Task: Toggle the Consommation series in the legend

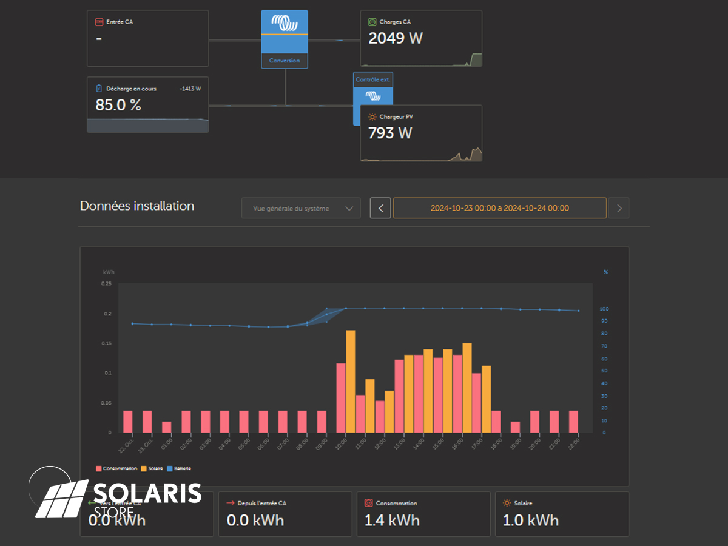Action: pyautogui.click(x=116, y=468)
